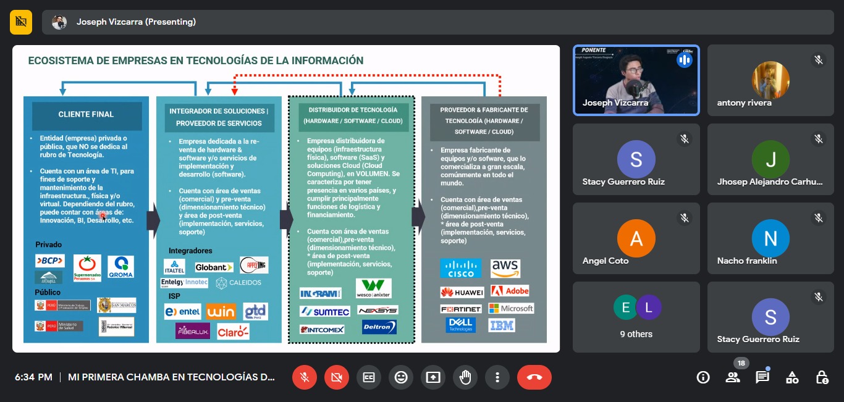Click the Dell Technologies logo
The width and height of the screenshot is (844, 402).
460,325
